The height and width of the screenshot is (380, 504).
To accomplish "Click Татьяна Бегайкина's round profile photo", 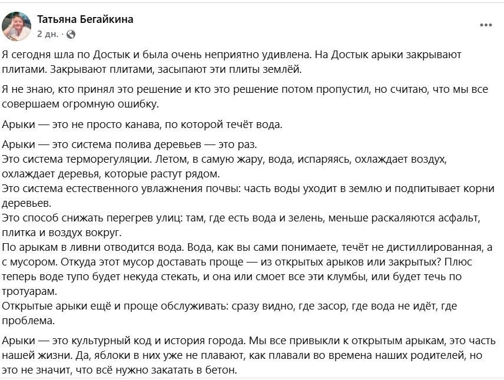I will pos(18,22).
